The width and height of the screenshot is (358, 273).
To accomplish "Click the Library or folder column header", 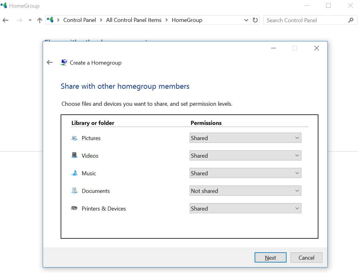I will 93,123.
